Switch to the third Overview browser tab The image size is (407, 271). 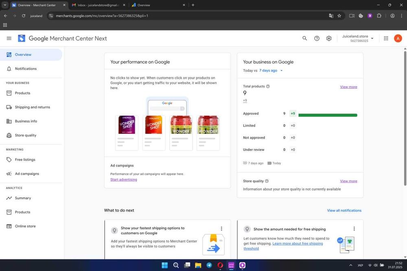pyautogui.click(x=158, y=5)
